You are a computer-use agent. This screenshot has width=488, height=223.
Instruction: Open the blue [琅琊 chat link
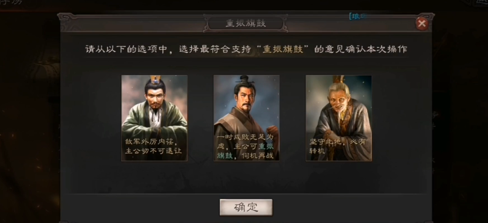[357, 16]
